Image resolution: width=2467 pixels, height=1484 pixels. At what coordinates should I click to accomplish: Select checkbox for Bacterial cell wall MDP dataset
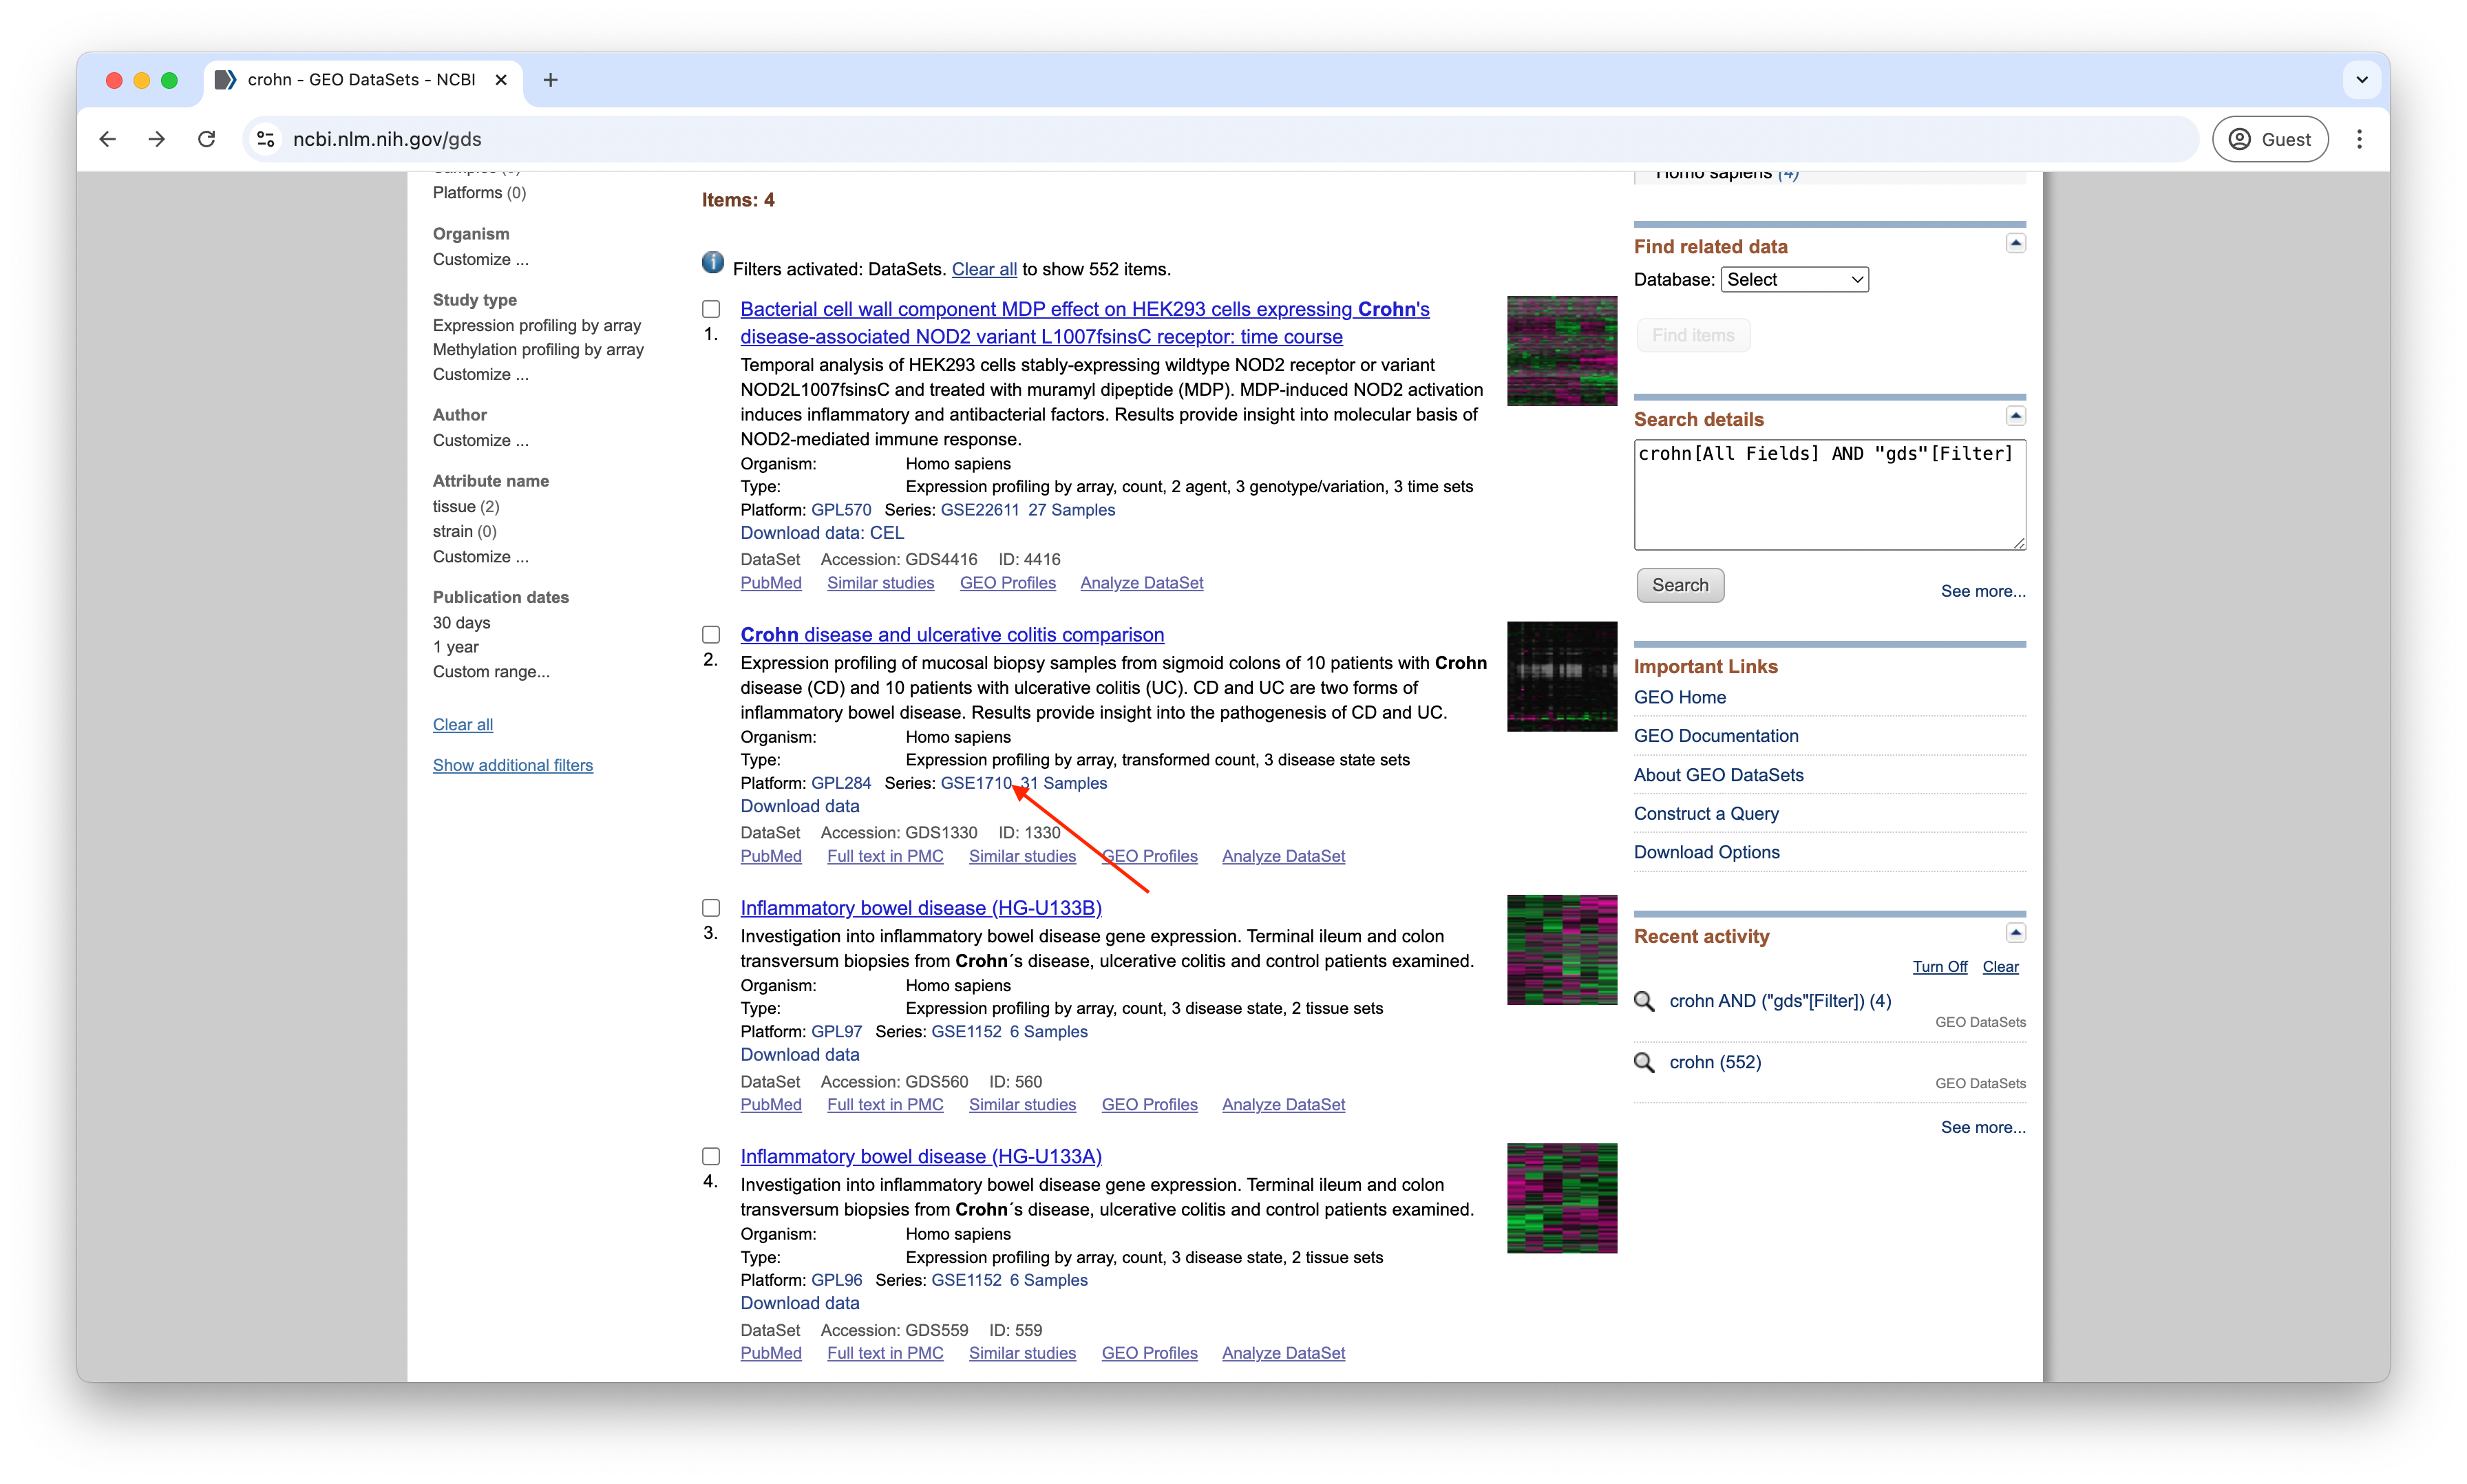click(711, 309)
